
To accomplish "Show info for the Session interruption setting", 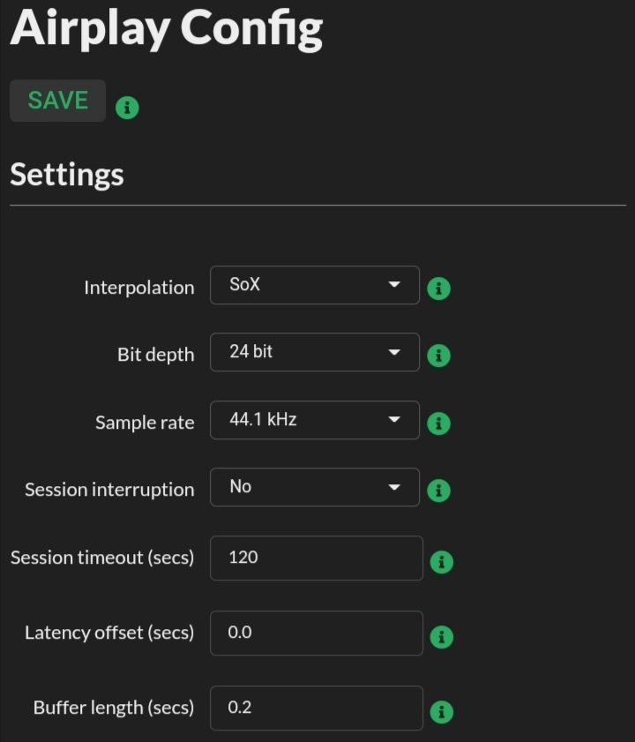I will (x=438, y=491).
